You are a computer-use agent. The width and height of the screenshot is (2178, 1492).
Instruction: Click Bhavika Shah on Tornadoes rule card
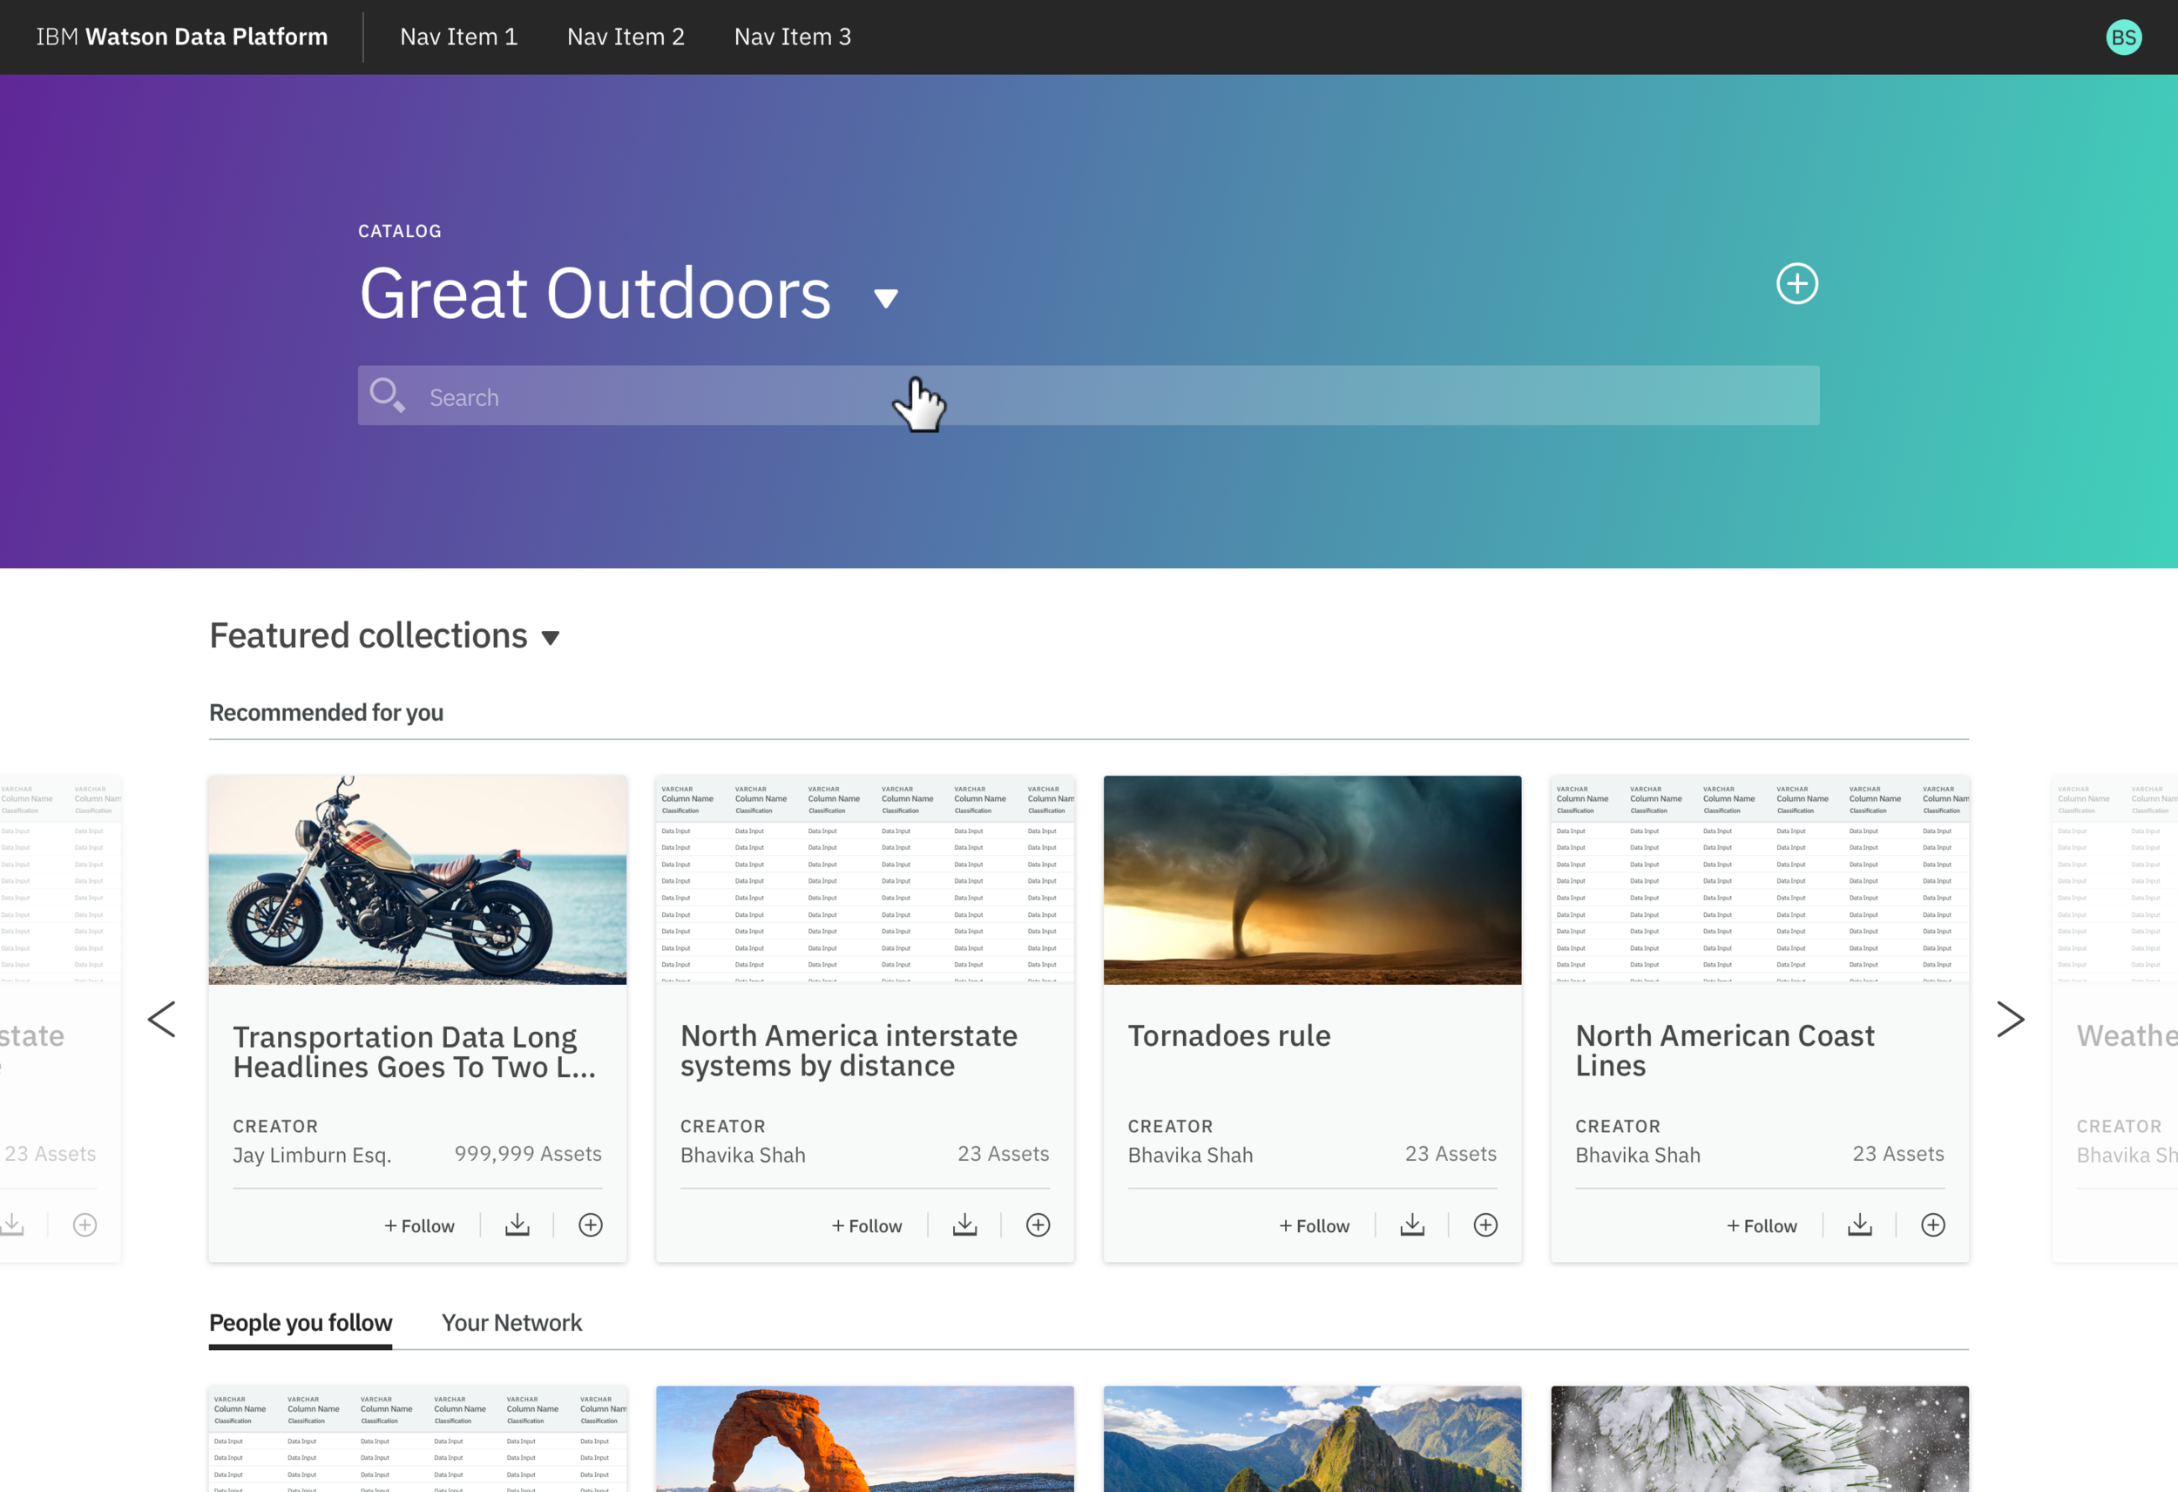coord(1190,1155)
